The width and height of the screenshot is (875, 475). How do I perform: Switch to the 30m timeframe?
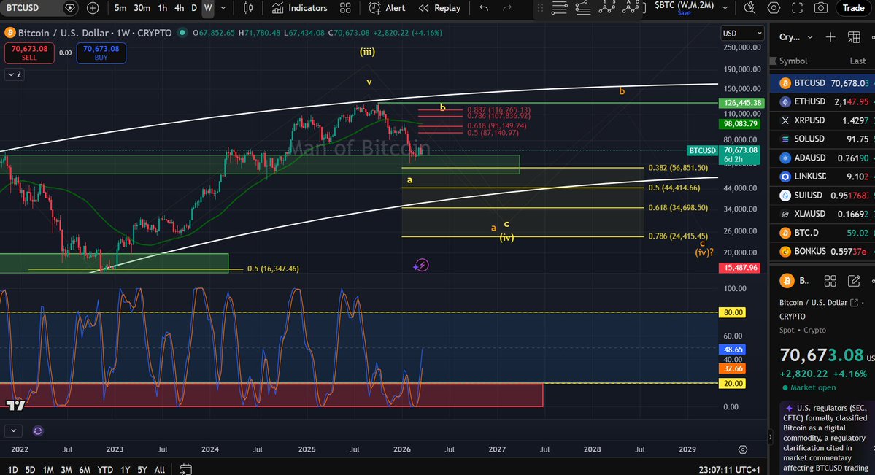point(142,8)
